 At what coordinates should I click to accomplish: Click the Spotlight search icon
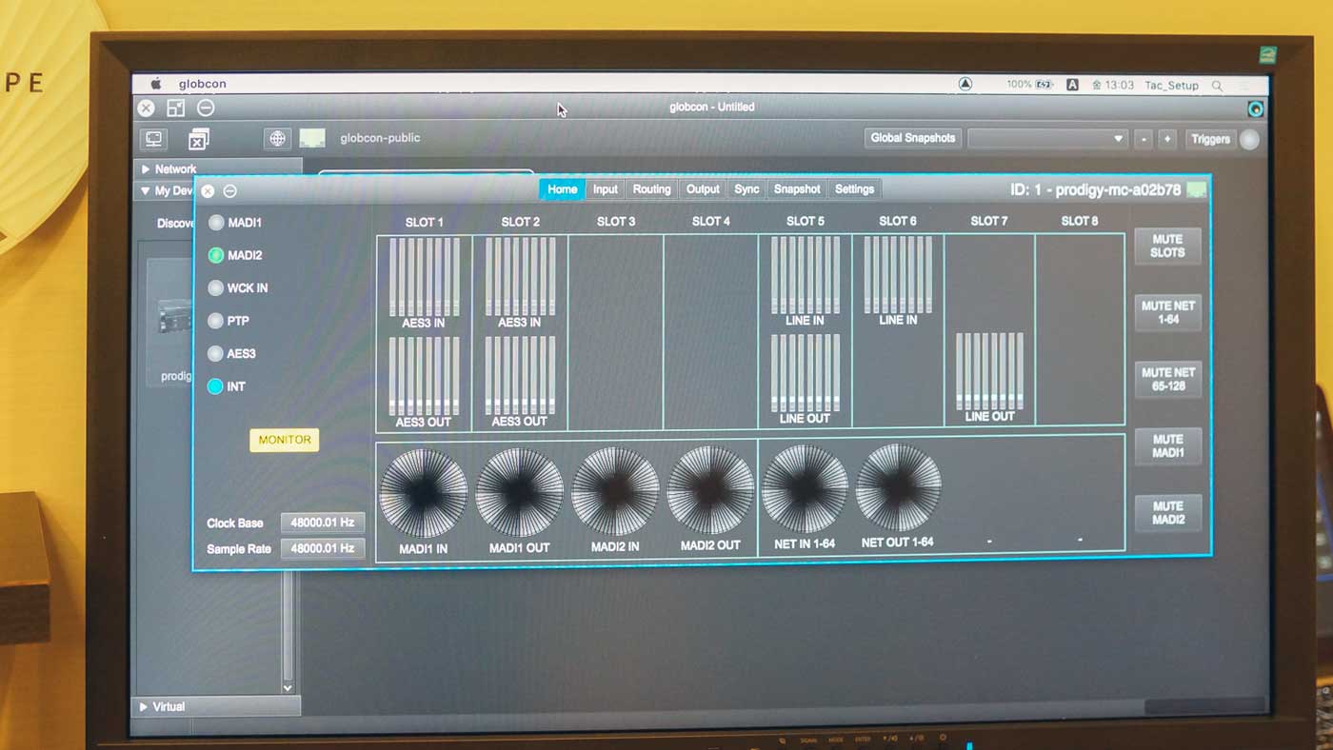coord(1217,86)
